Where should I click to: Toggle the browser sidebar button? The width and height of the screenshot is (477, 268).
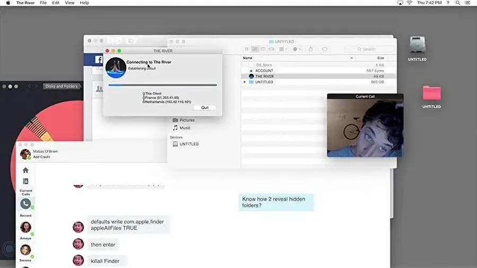(131, 40)
